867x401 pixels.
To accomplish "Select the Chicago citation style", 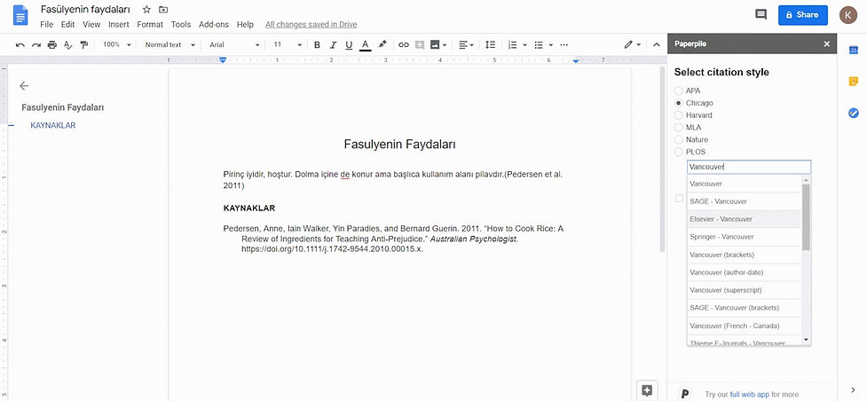I will click(x=679, y=103).
